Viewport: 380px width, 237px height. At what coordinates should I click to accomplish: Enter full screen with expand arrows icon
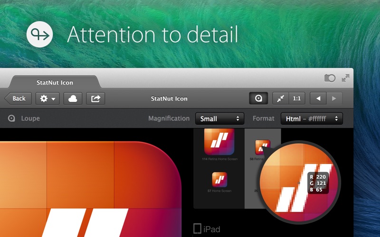(345, 78)
